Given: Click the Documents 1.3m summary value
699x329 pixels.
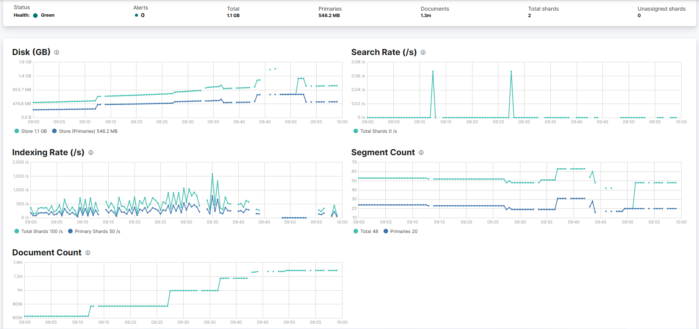Looking at the screenshot, I should pos(426,16).
